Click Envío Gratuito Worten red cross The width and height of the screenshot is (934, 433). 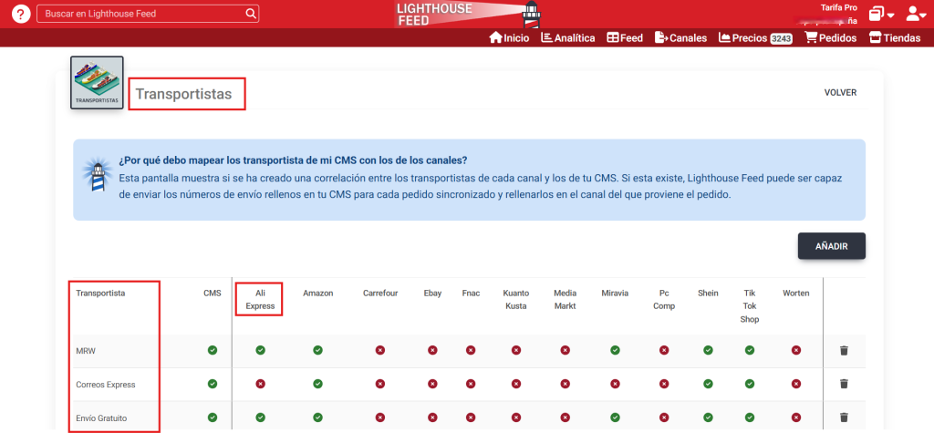coord(796,417)
